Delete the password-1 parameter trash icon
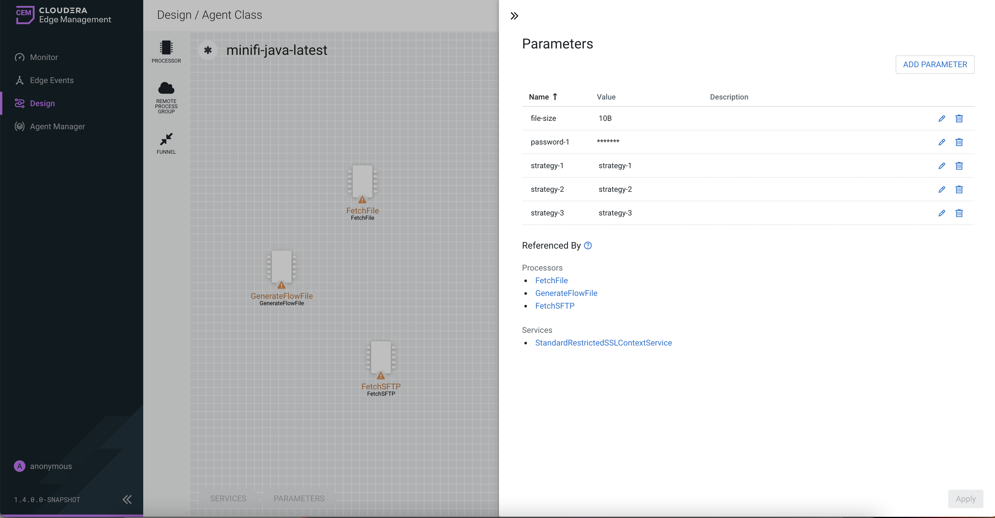The width and height of the screenshot is (995, 518). 959,142
